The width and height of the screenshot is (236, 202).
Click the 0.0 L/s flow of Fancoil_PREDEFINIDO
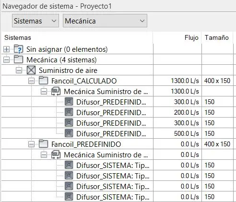tap(190, 144)
